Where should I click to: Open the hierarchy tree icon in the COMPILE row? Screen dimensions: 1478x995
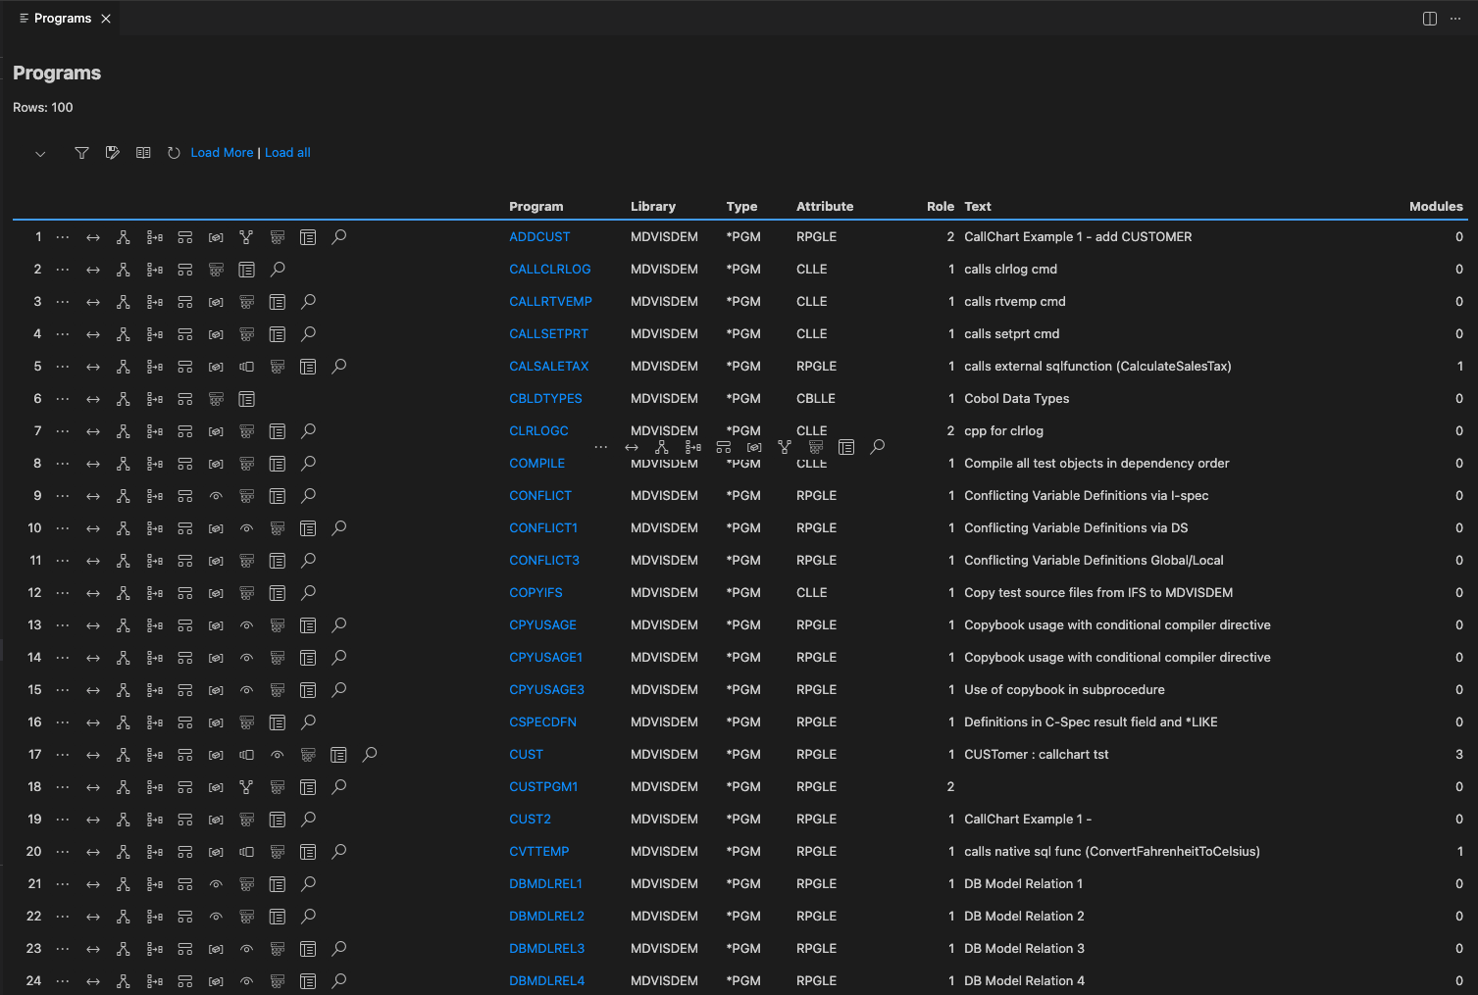point(124,464)
